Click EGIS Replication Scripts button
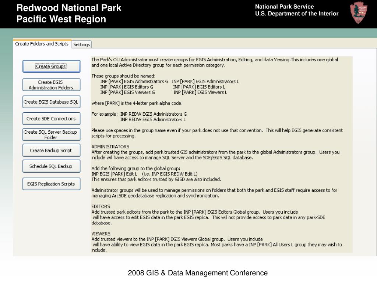Screen dimensions: 377x282 (x=51, y=184)
